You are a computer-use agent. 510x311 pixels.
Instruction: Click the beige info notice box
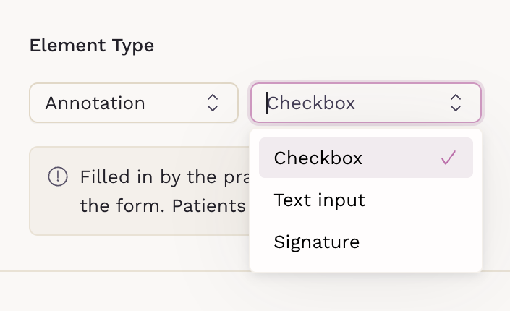click(140, 191)
